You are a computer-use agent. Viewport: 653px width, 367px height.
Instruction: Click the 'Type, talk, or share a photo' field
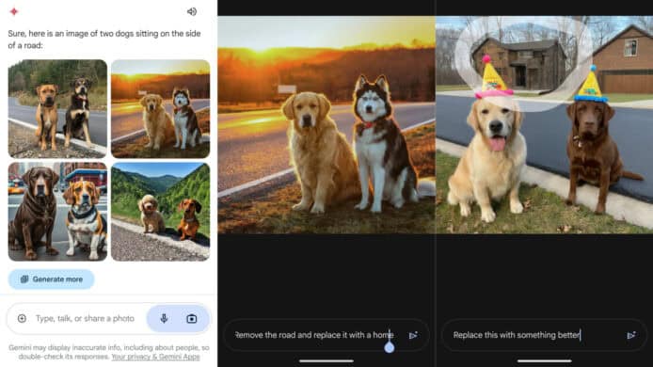coord(85,319)
